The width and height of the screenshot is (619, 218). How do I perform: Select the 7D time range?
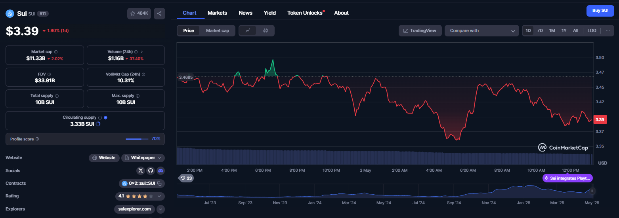point(540,30)
